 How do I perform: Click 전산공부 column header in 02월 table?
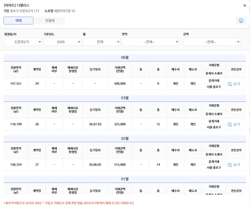(x=236, y=150)
